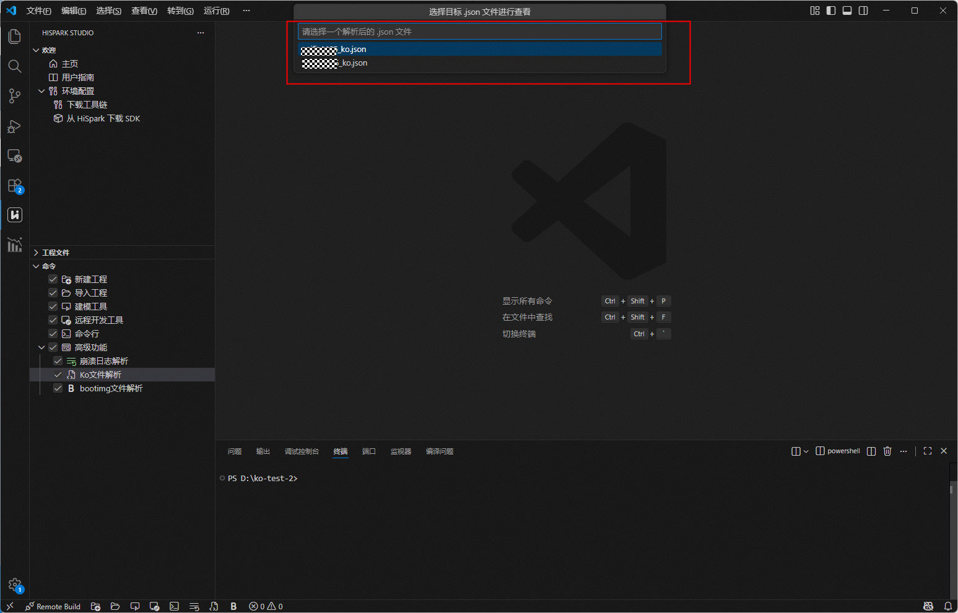
Task: Uncheck the Ko文件解析 checkbox
Action: [x=58, y=375]
